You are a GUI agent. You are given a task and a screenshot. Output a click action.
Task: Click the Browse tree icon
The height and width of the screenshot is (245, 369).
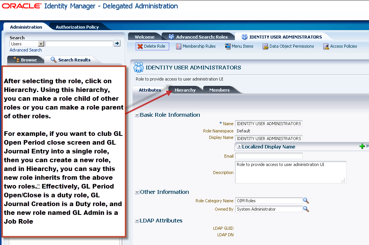coord(16,60)
